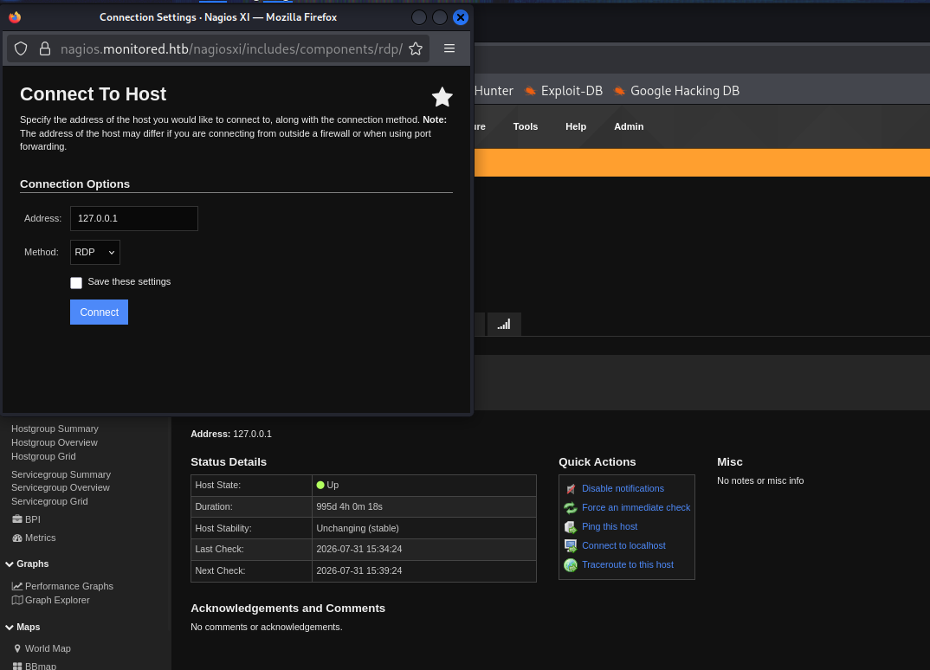Click the Last Check time 2026-07-31 15:34:24
This screenshot has height=670, width=930.
point(358,549)
